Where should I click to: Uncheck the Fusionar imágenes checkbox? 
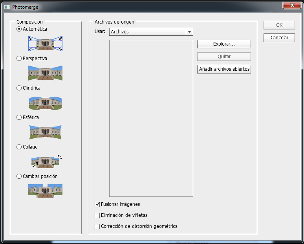tap(97, 204)
